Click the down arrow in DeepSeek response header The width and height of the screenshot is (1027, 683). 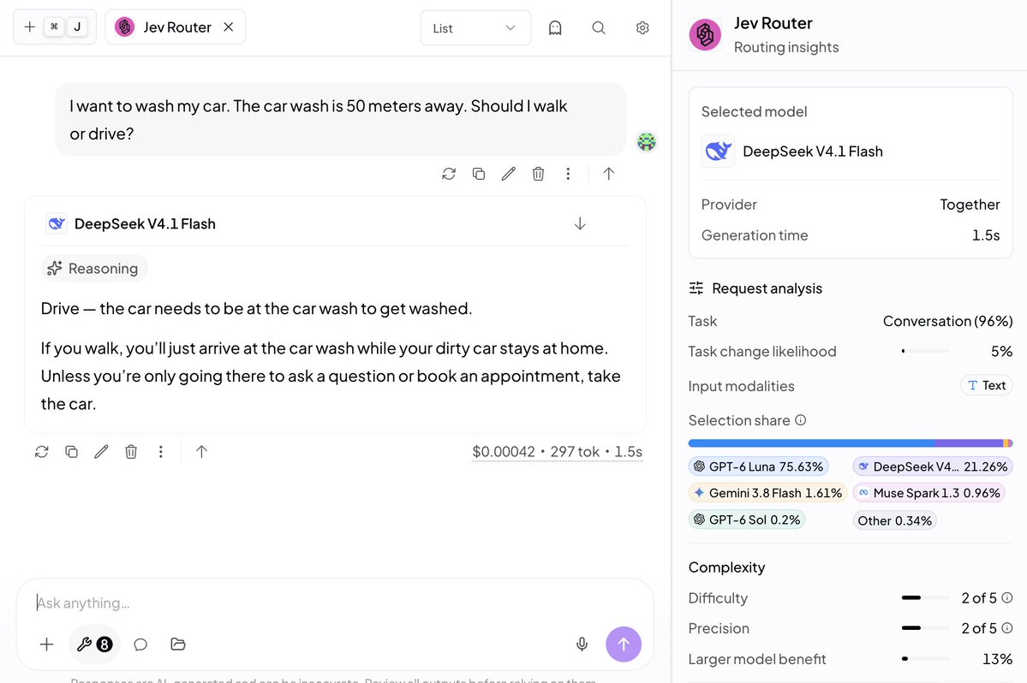pos(580,223)
